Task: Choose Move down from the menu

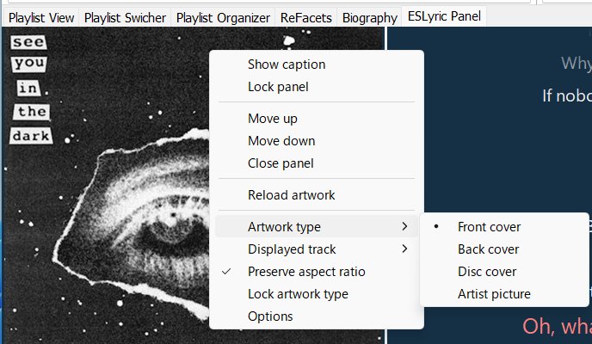Action: [x=317, y=141]
